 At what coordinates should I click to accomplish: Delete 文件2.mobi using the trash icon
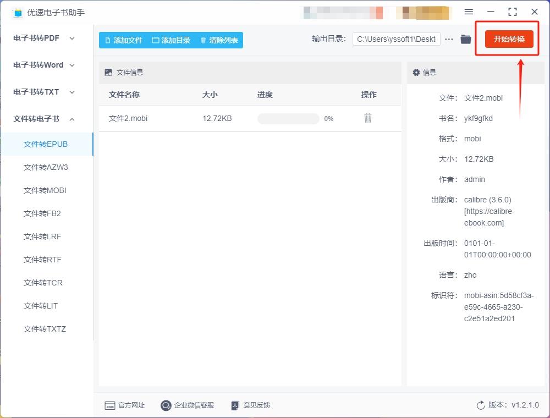[x=367, y=118]
